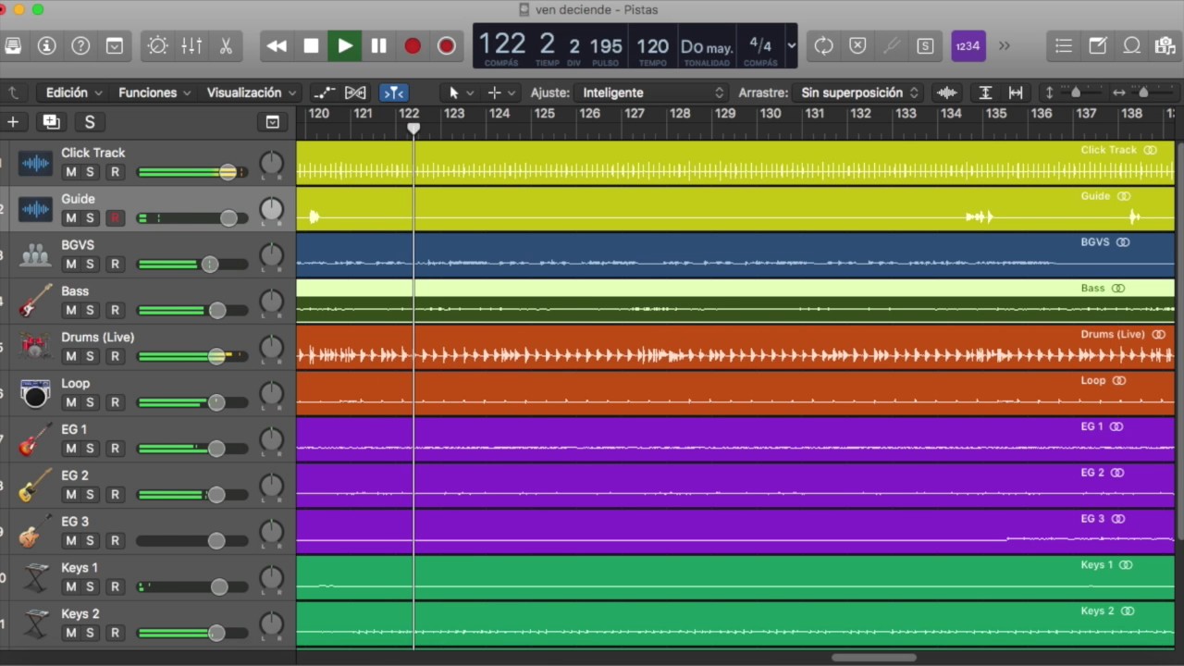Toggle Flex view in the Tracks menu bar

pyautogui.click(x=355, y=92)
